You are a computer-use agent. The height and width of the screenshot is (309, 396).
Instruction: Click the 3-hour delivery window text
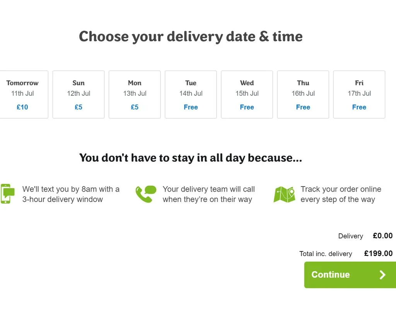point(63,199)
